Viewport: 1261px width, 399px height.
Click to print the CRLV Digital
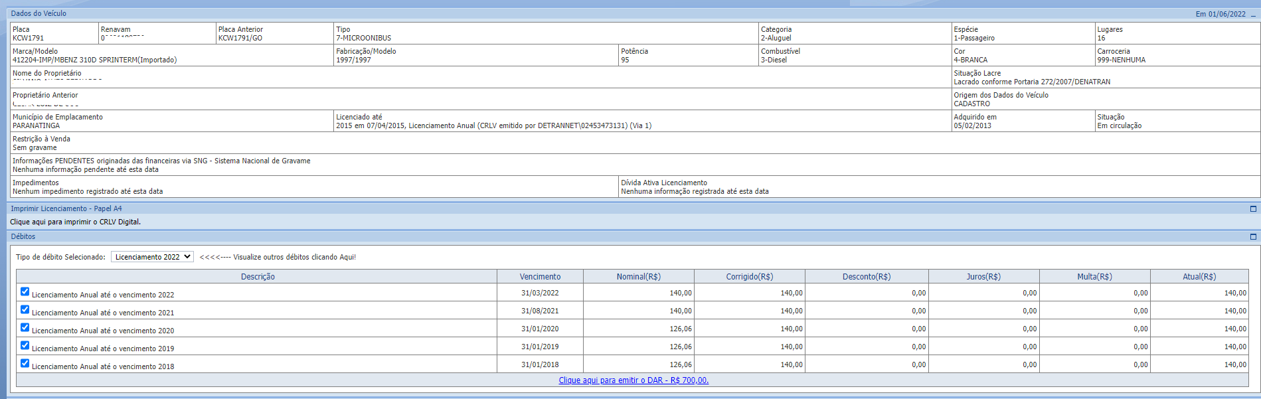[x=75, y=222]
